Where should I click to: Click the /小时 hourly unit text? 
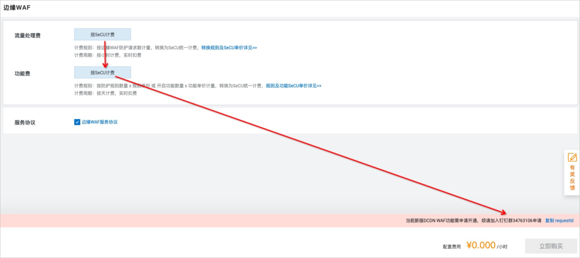tap(501, 247)
